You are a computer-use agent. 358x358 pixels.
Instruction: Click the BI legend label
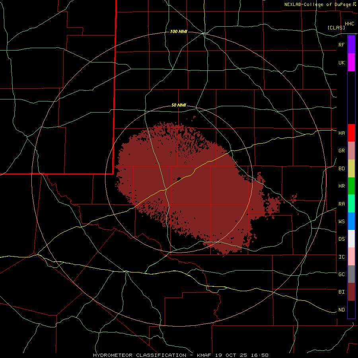(x=342, y=292)
